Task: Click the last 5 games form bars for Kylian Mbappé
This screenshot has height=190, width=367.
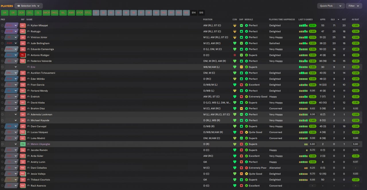Action: (x=303, y=25)
